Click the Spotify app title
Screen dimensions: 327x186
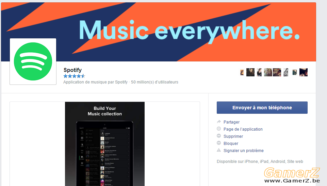(72, 70)
